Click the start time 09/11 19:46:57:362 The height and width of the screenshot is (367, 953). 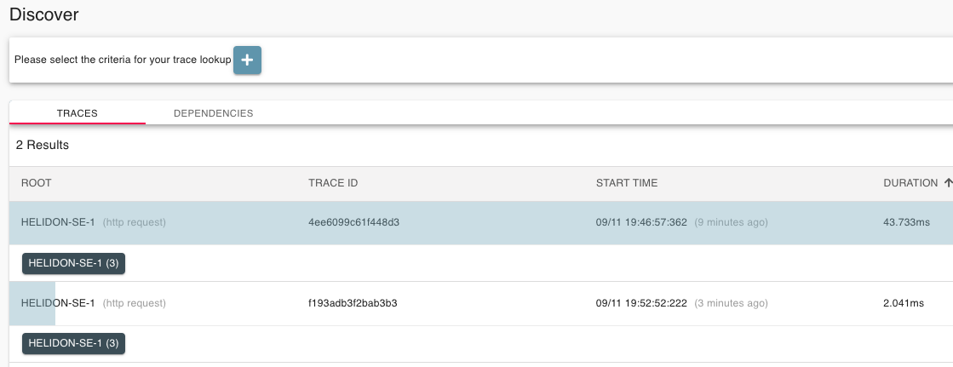[640, 222]
